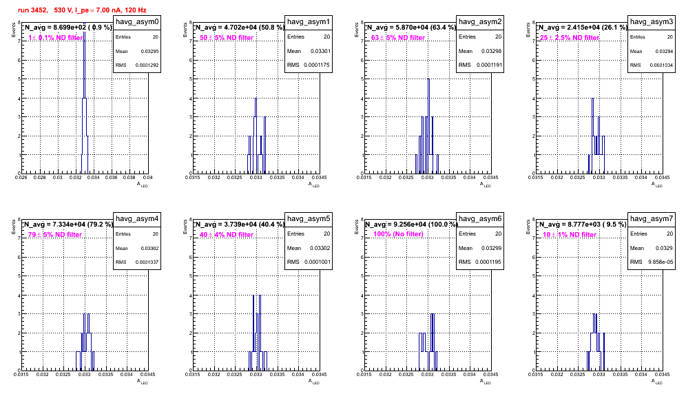
Task: Select the N_avg = 2.415e+04 (26.1 %) label
Action: coord(583,27)
